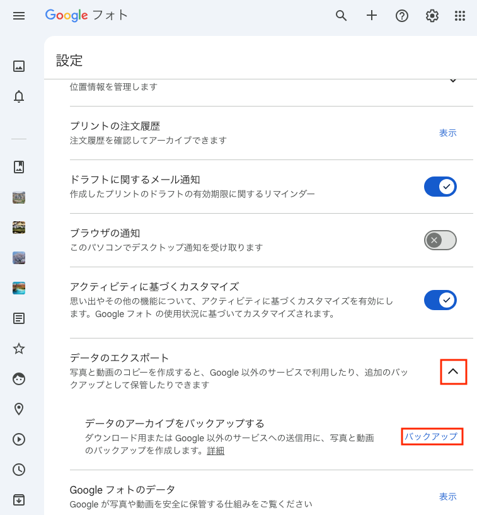Screen dimensions: 477x515
Task: Turn off アクティビティに基づくカスタマイズ toggle
Action: coord(440,300)
